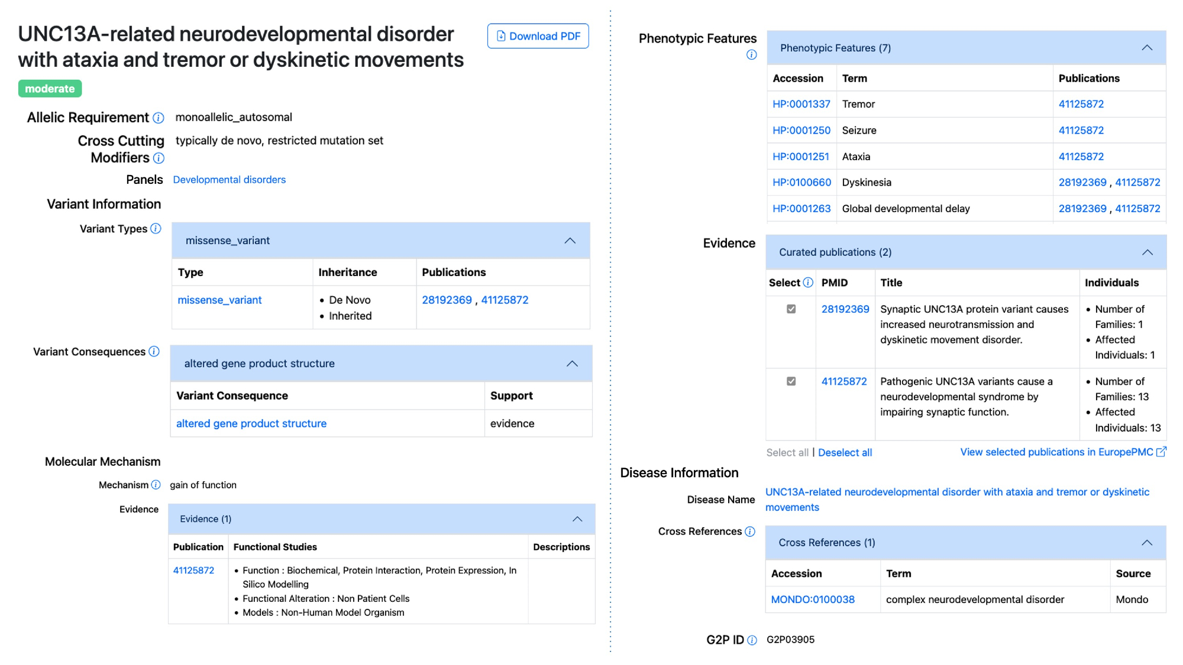Click Variant Consequences info icon
The image size is (1183, 665).
(154, 352)
